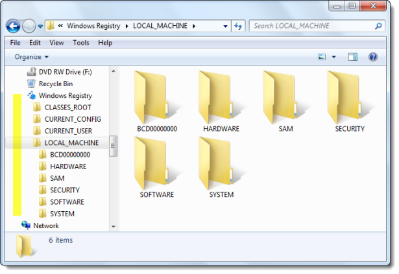Click the navigation pane scrollbar thumb
The height and width of the screenshot is (274, 399).
pos(114,146)
